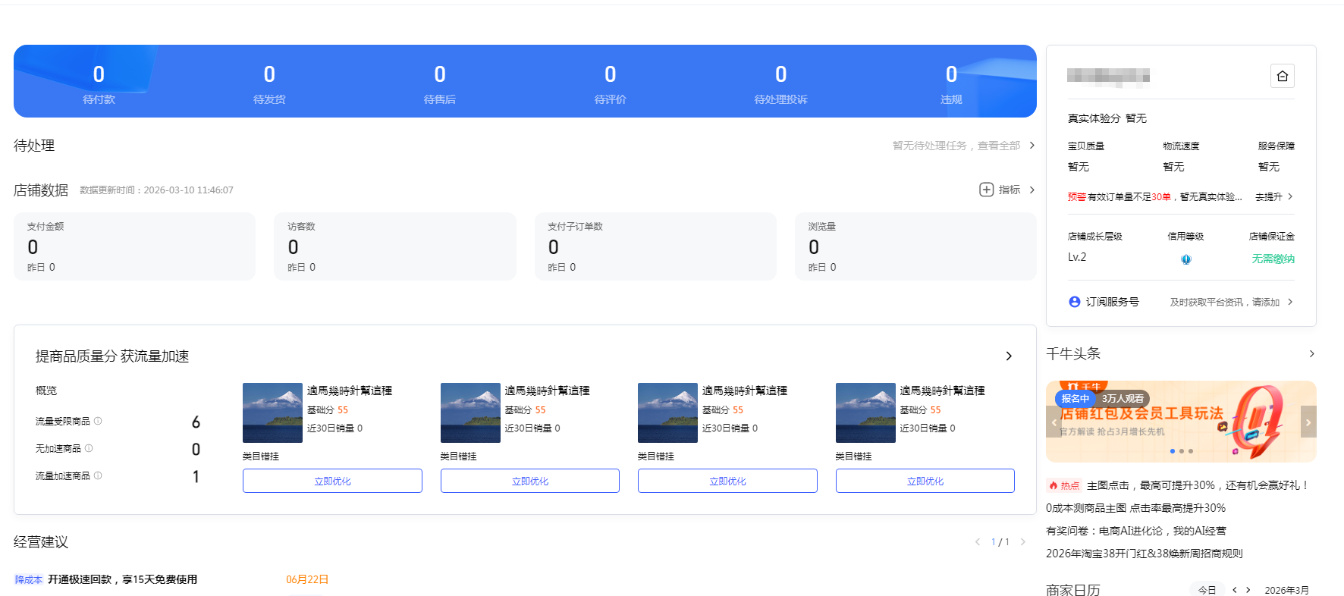
Task: Click the 去提升 link
Action: (1268, 196)
